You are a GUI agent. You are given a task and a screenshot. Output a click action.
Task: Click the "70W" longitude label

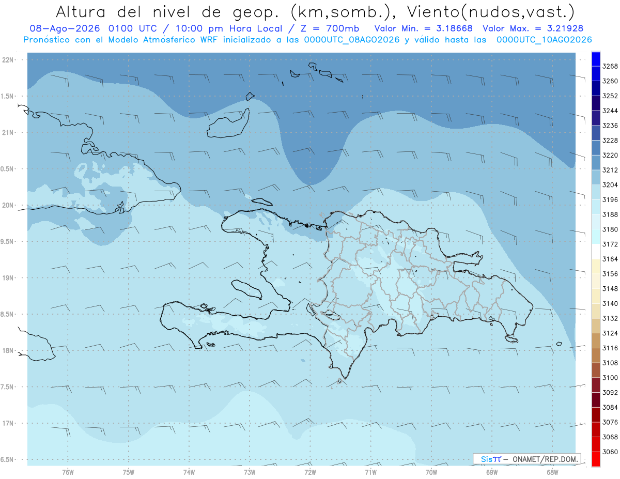(431, 472)
